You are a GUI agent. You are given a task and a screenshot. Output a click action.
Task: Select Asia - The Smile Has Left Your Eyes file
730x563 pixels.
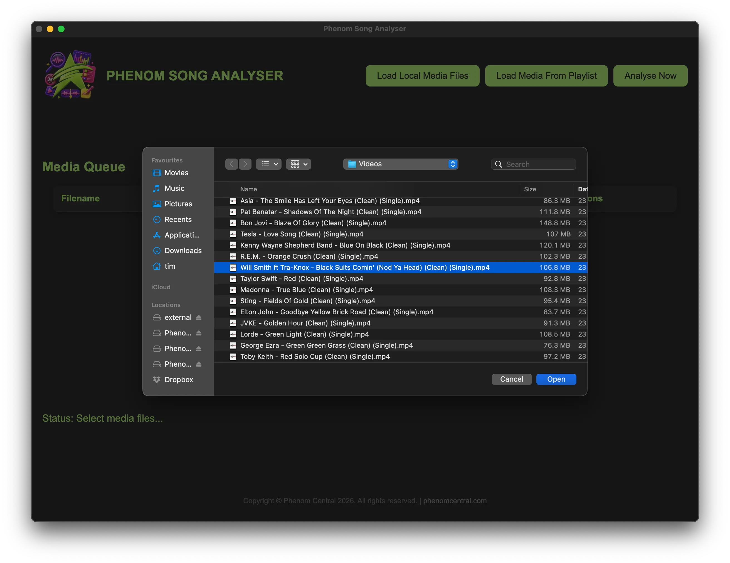(x=400, y=201)
